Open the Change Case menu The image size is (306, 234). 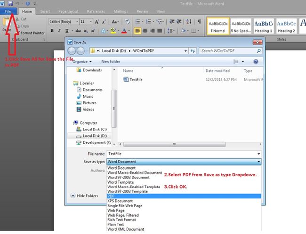(x=115, y=22)
